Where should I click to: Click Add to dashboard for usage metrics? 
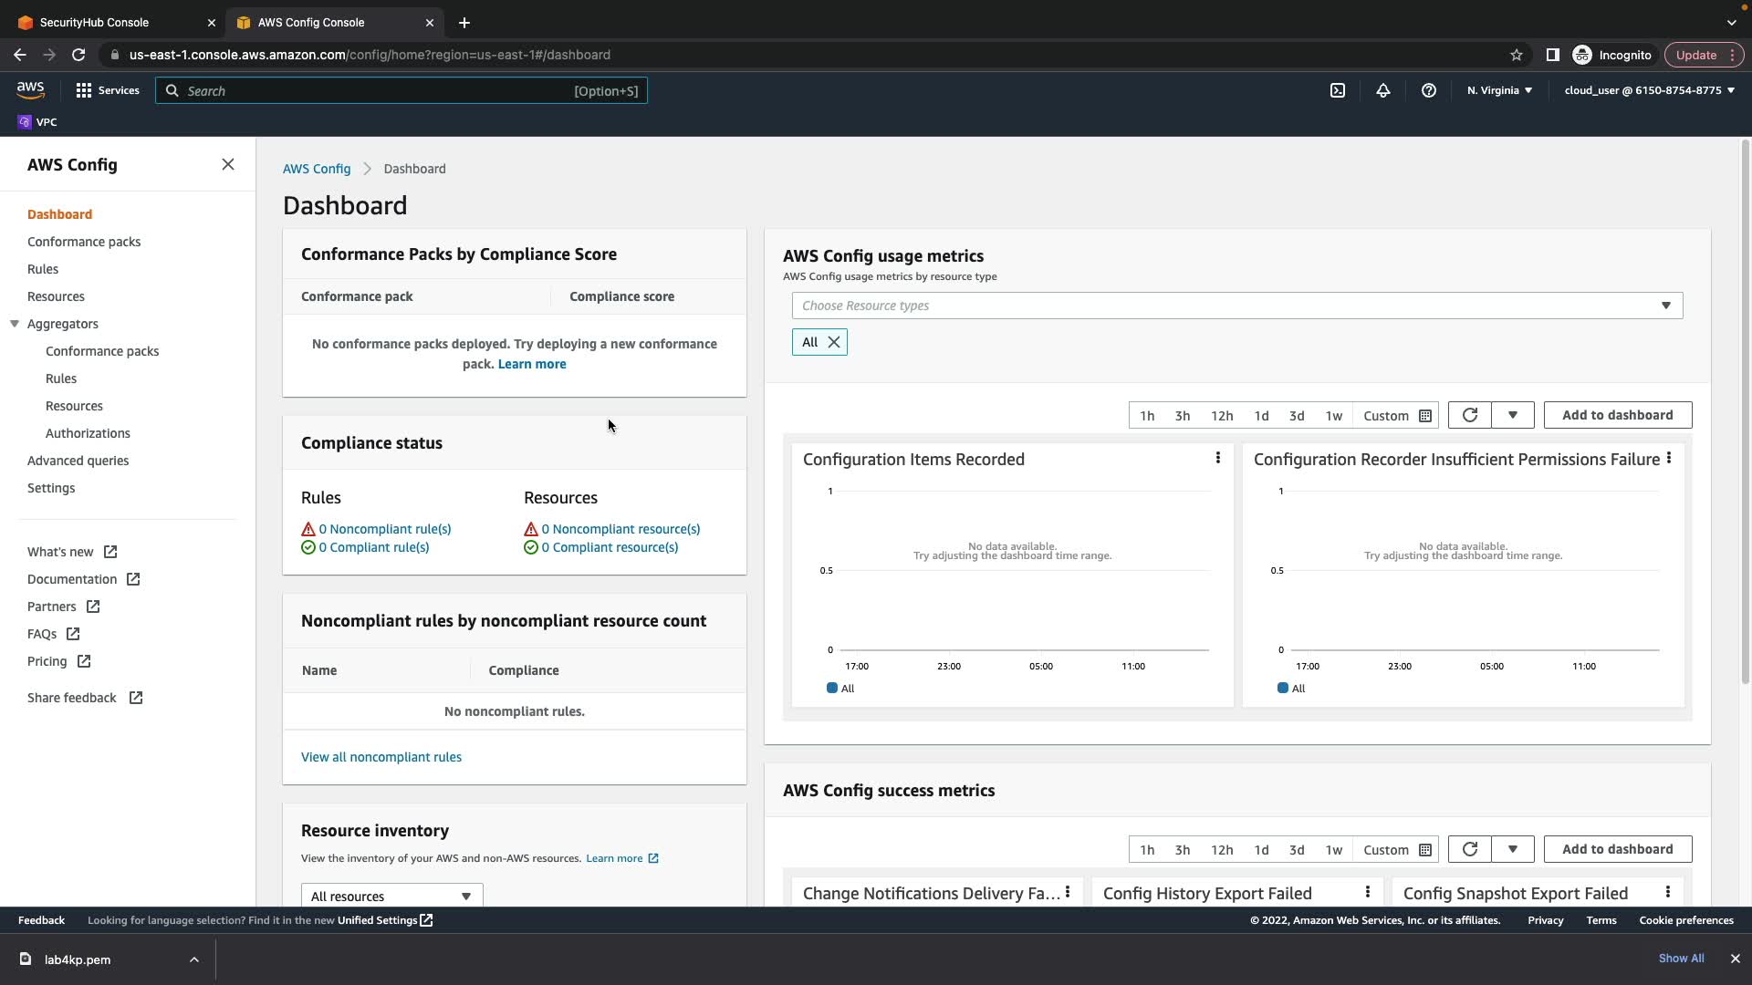coord(1617,415)
